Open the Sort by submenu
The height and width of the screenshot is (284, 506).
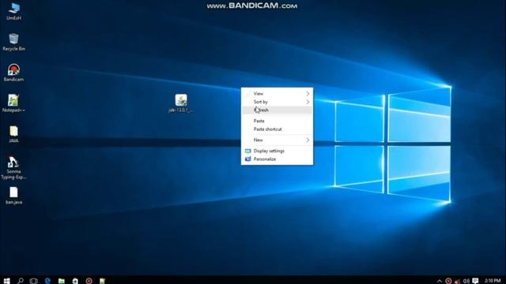pyautogui.click(x=277, y=102)
